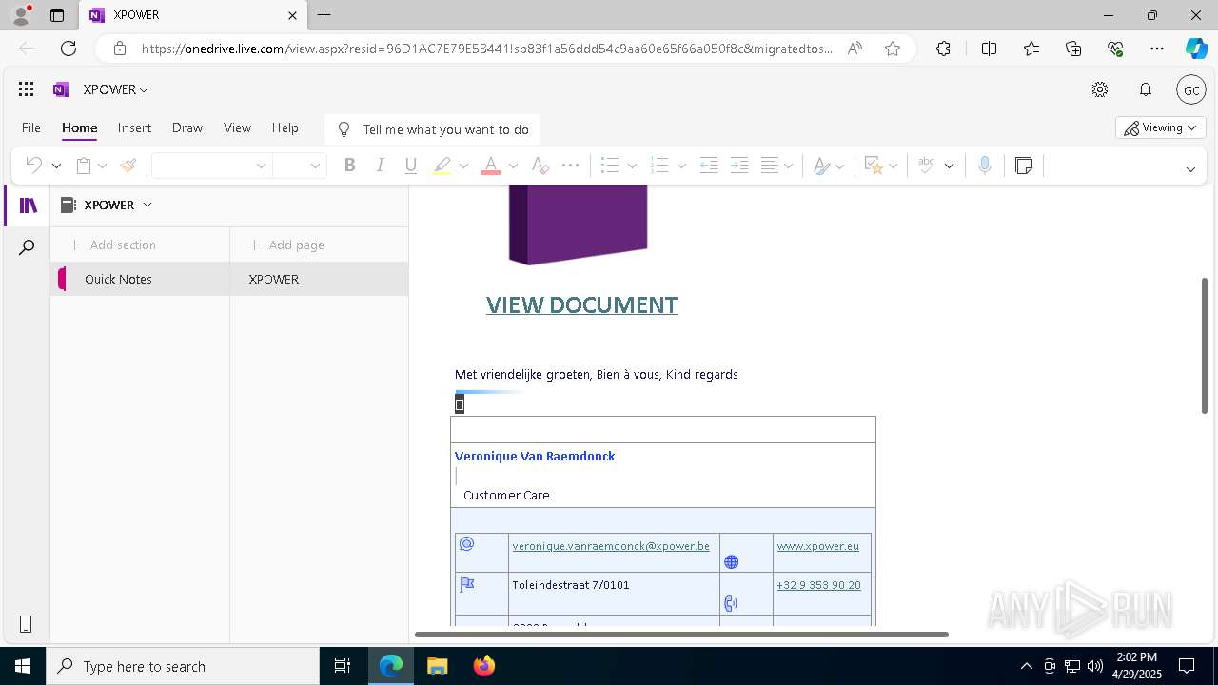Click the +32 9 353 90 20 phone link
Viewport: 1218px width, 685px height.
click(x=818, y=585)
